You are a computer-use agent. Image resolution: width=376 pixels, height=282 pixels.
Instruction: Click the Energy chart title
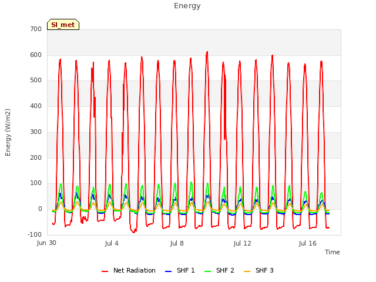pos(187,6)
